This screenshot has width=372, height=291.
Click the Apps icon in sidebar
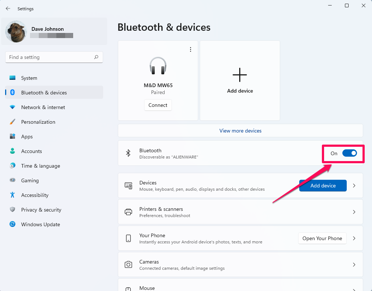(x=12, y=136)
